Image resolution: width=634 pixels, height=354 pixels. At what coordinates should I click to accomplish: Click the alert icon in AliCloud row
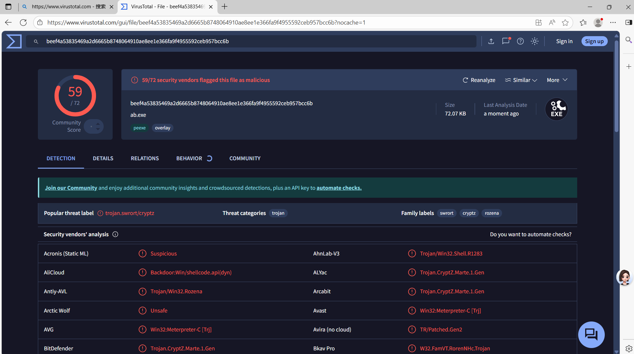(143, 272)
